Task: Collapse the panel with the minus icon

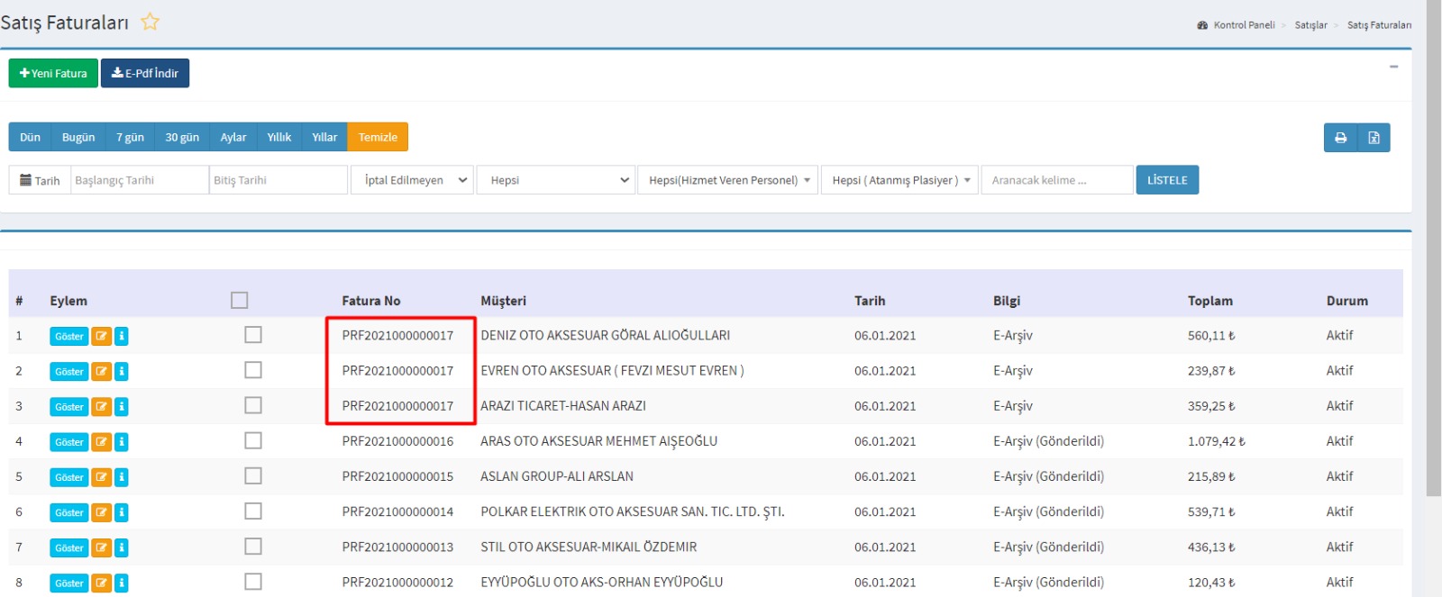Action: [1393, 67]
